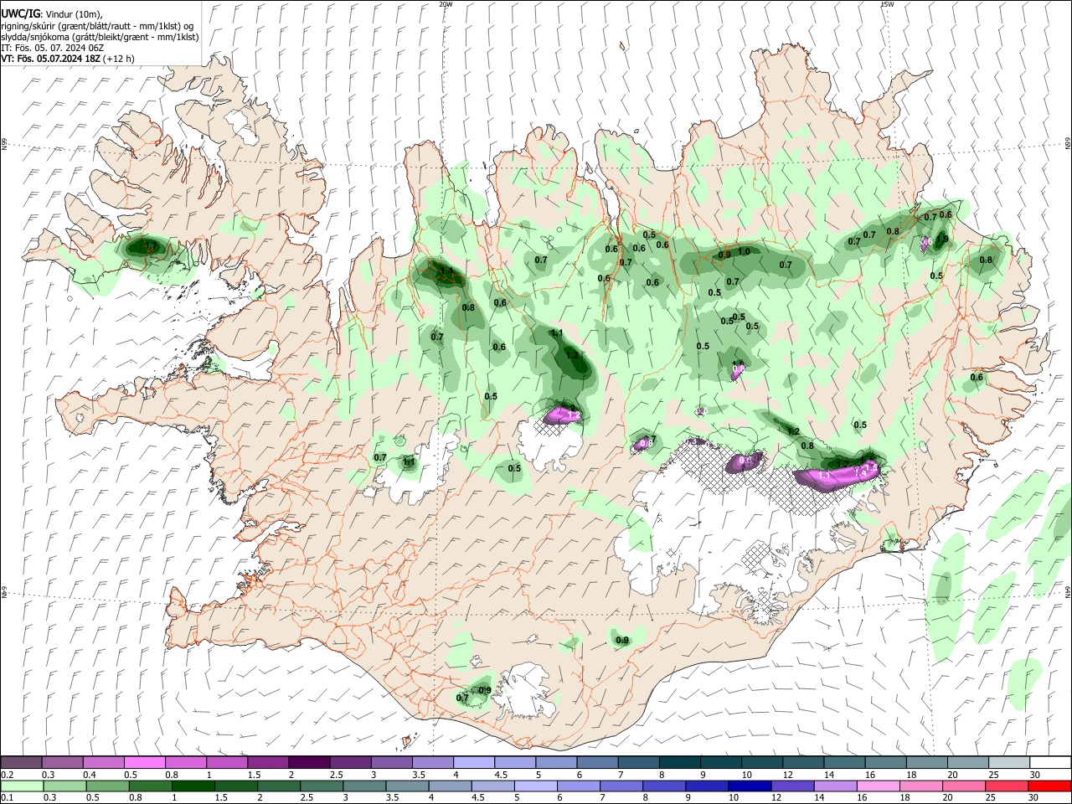Viewport: 1072px width, 804px height.
Task: Select the bright red 30 rain legend swatch
Action: [1050, 786]
